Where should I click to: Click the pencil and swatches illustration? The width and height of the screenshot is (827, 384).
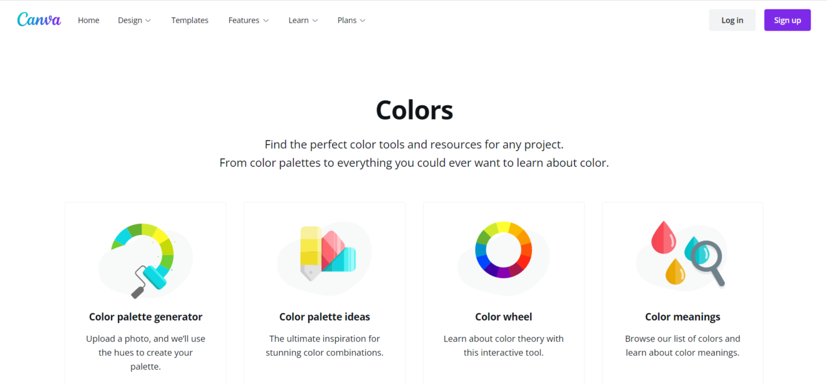pos(325,253)
